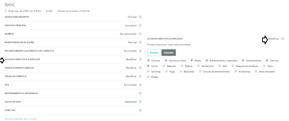Expand the GPS setting chevron
Image resolution: width=289 pixels, height=121 pixels.
click(x=140, y=85)
